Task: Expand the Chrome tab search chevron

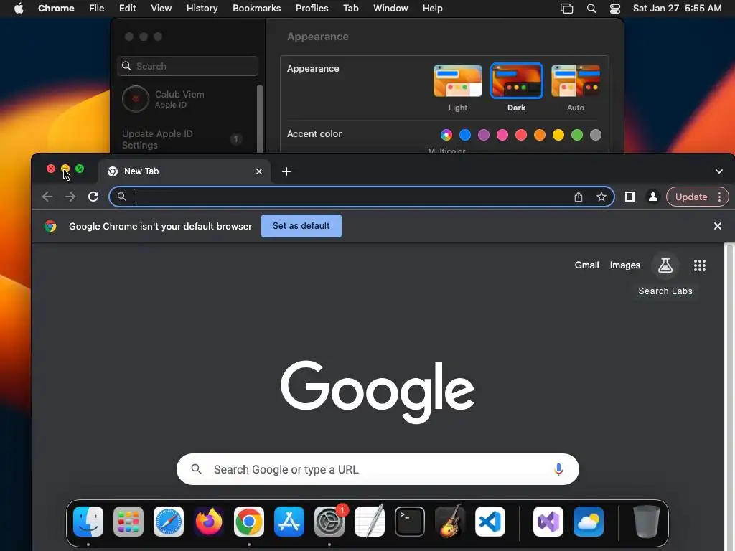Action: tap(719, 171)
